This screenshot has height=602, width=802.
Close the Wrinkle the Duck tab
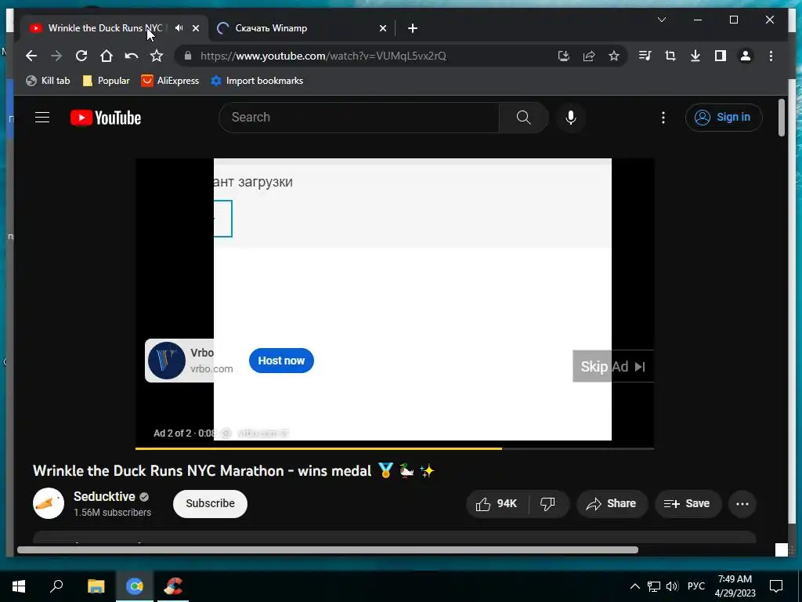pos(195,28)
